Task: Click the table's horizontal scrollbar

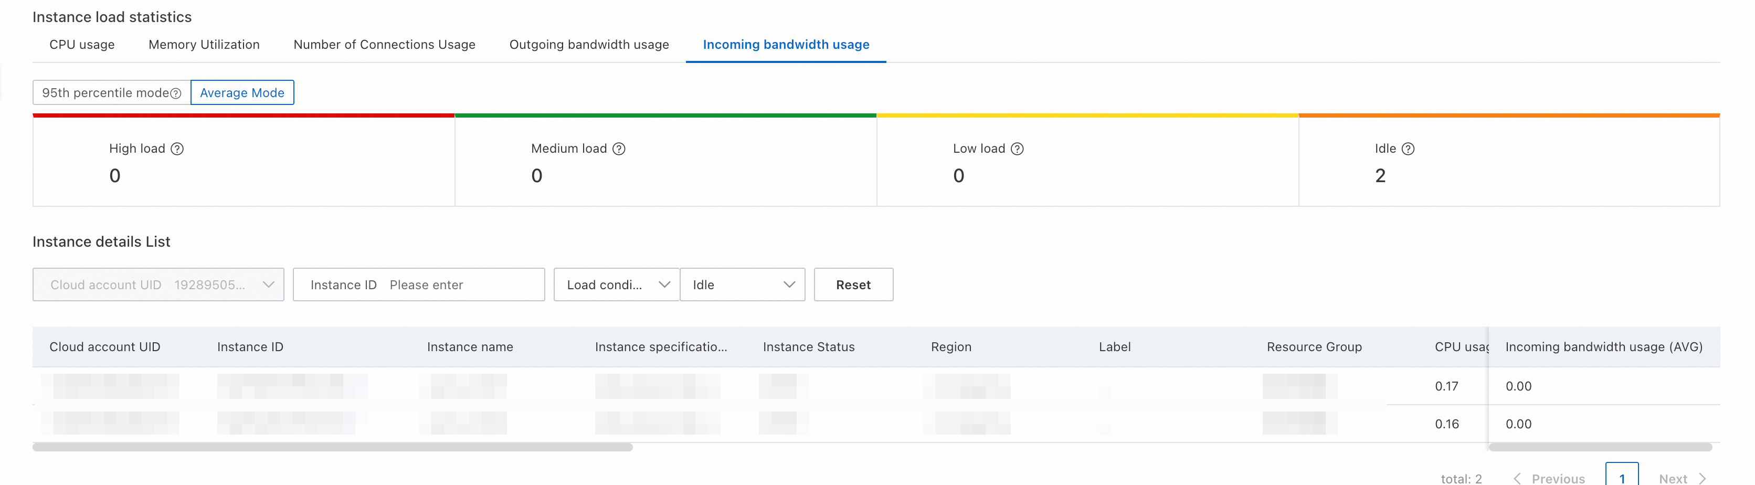Action: (x=332, y=448)
